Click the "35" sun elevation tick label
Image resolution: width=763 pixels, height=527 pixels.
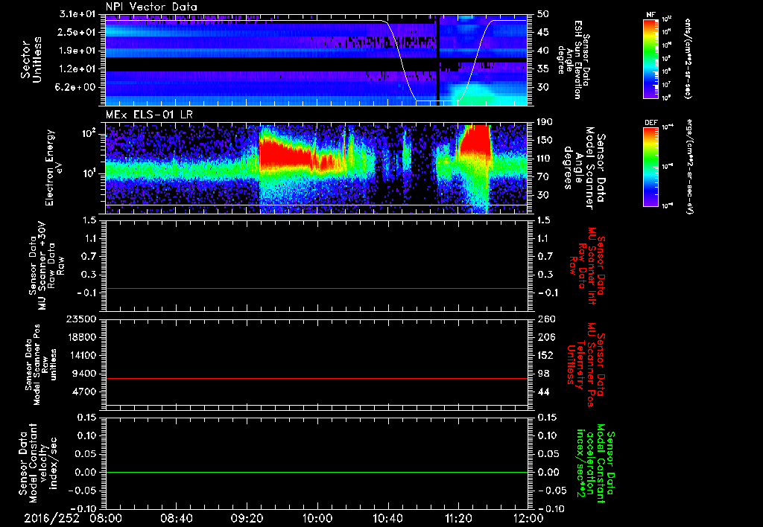coord(543,69)
